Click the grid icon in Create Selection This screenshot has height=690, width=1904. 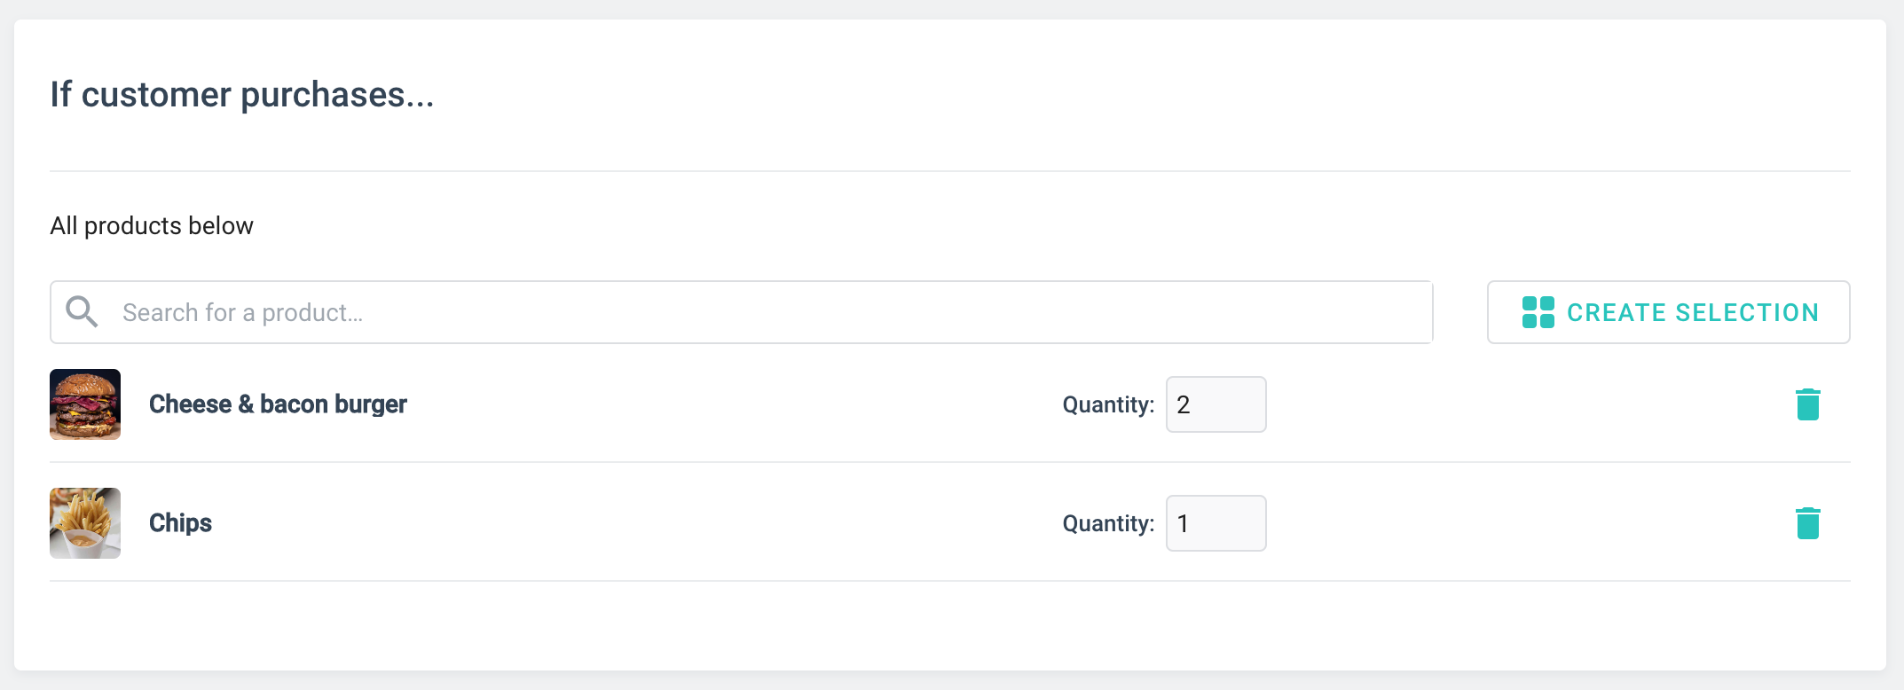click(1538, 312)
